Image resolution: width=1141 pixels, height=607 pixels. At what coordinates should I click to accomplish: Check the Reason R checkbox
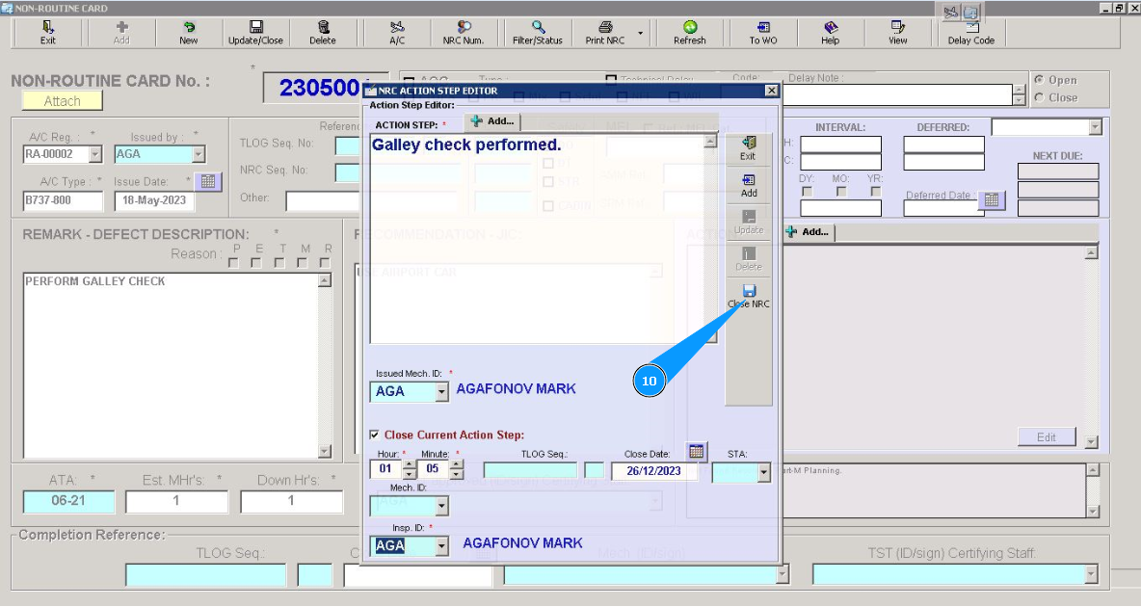326,263
